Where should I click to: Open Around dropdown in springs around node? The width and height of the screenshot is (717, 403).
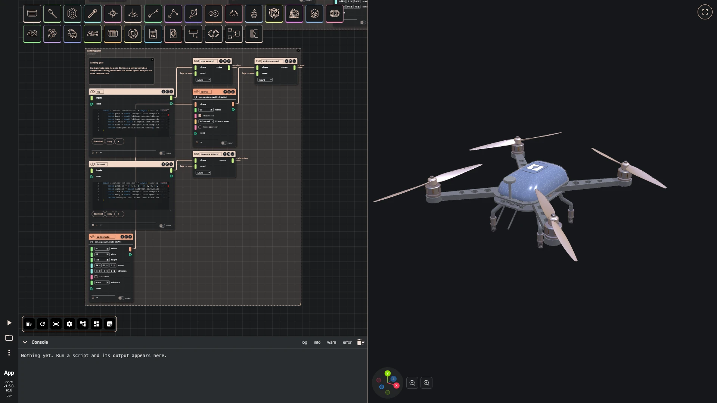click(x=266, y=80)
